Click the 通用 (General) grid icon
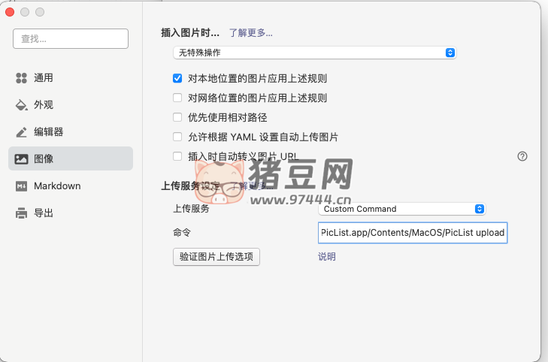The image size is (548, 362). 21,78
